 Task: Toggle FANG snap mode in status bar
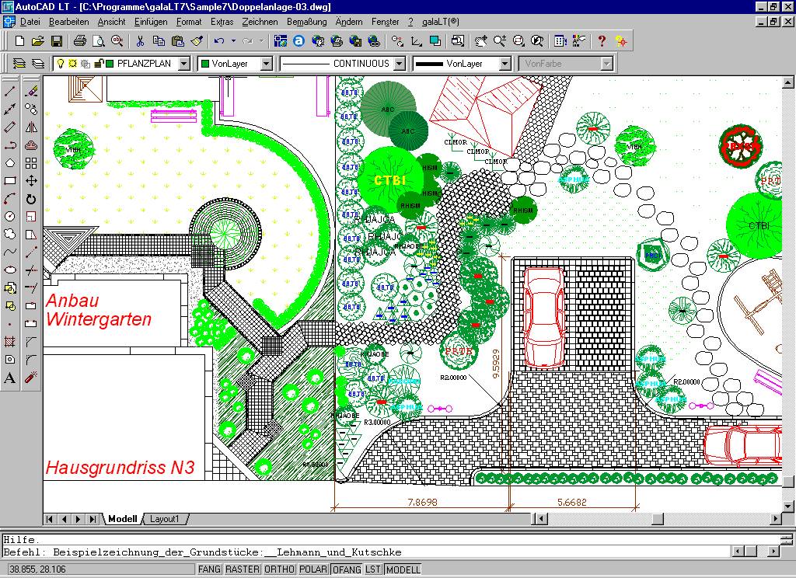tap(209, 569)
